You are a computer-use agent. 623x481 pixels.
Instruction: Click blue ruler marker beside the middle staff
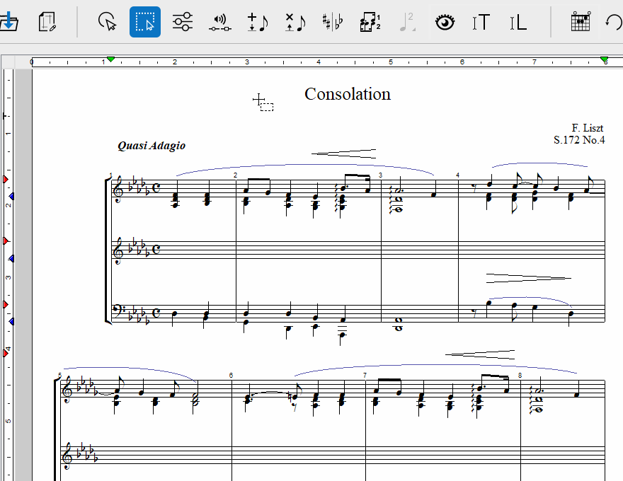(x=11, y=258)
